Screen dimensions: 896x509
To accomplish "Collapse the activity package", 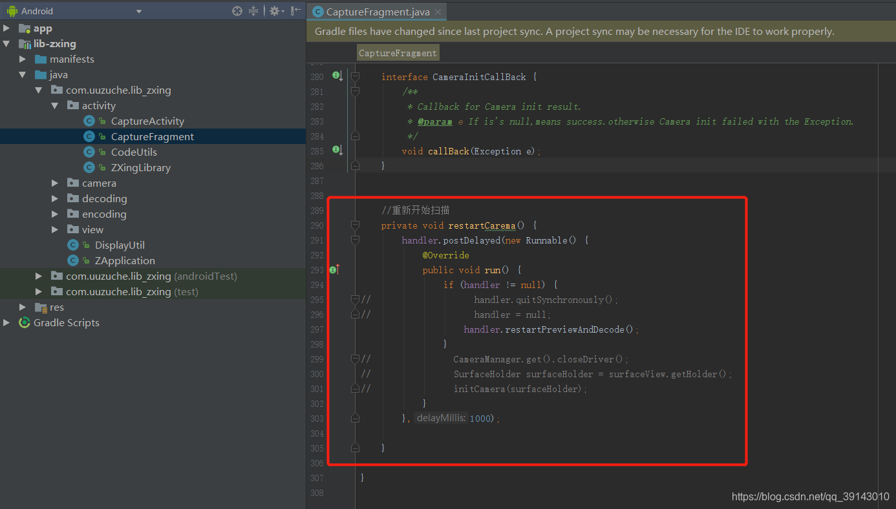I will (55, 106).
